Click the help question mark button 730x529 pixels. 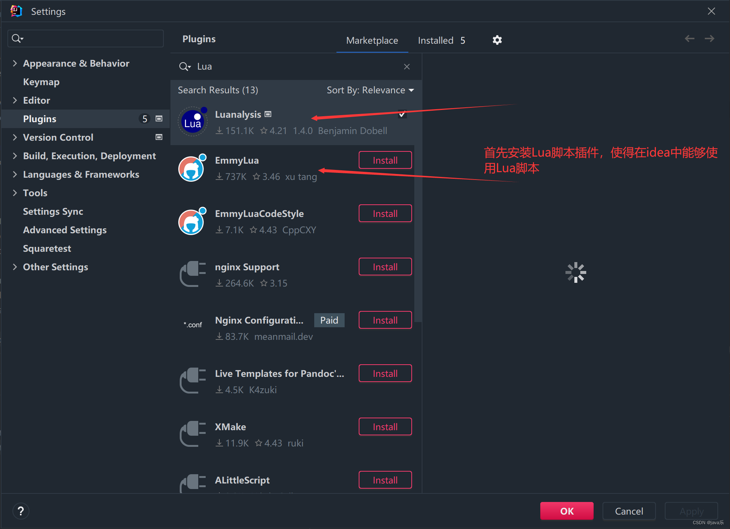21,511
